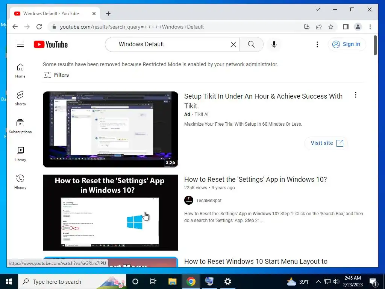Open the Chrome profile avatar

[358, 27]
